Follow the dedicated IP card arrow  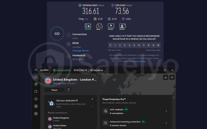pos(92,106)
